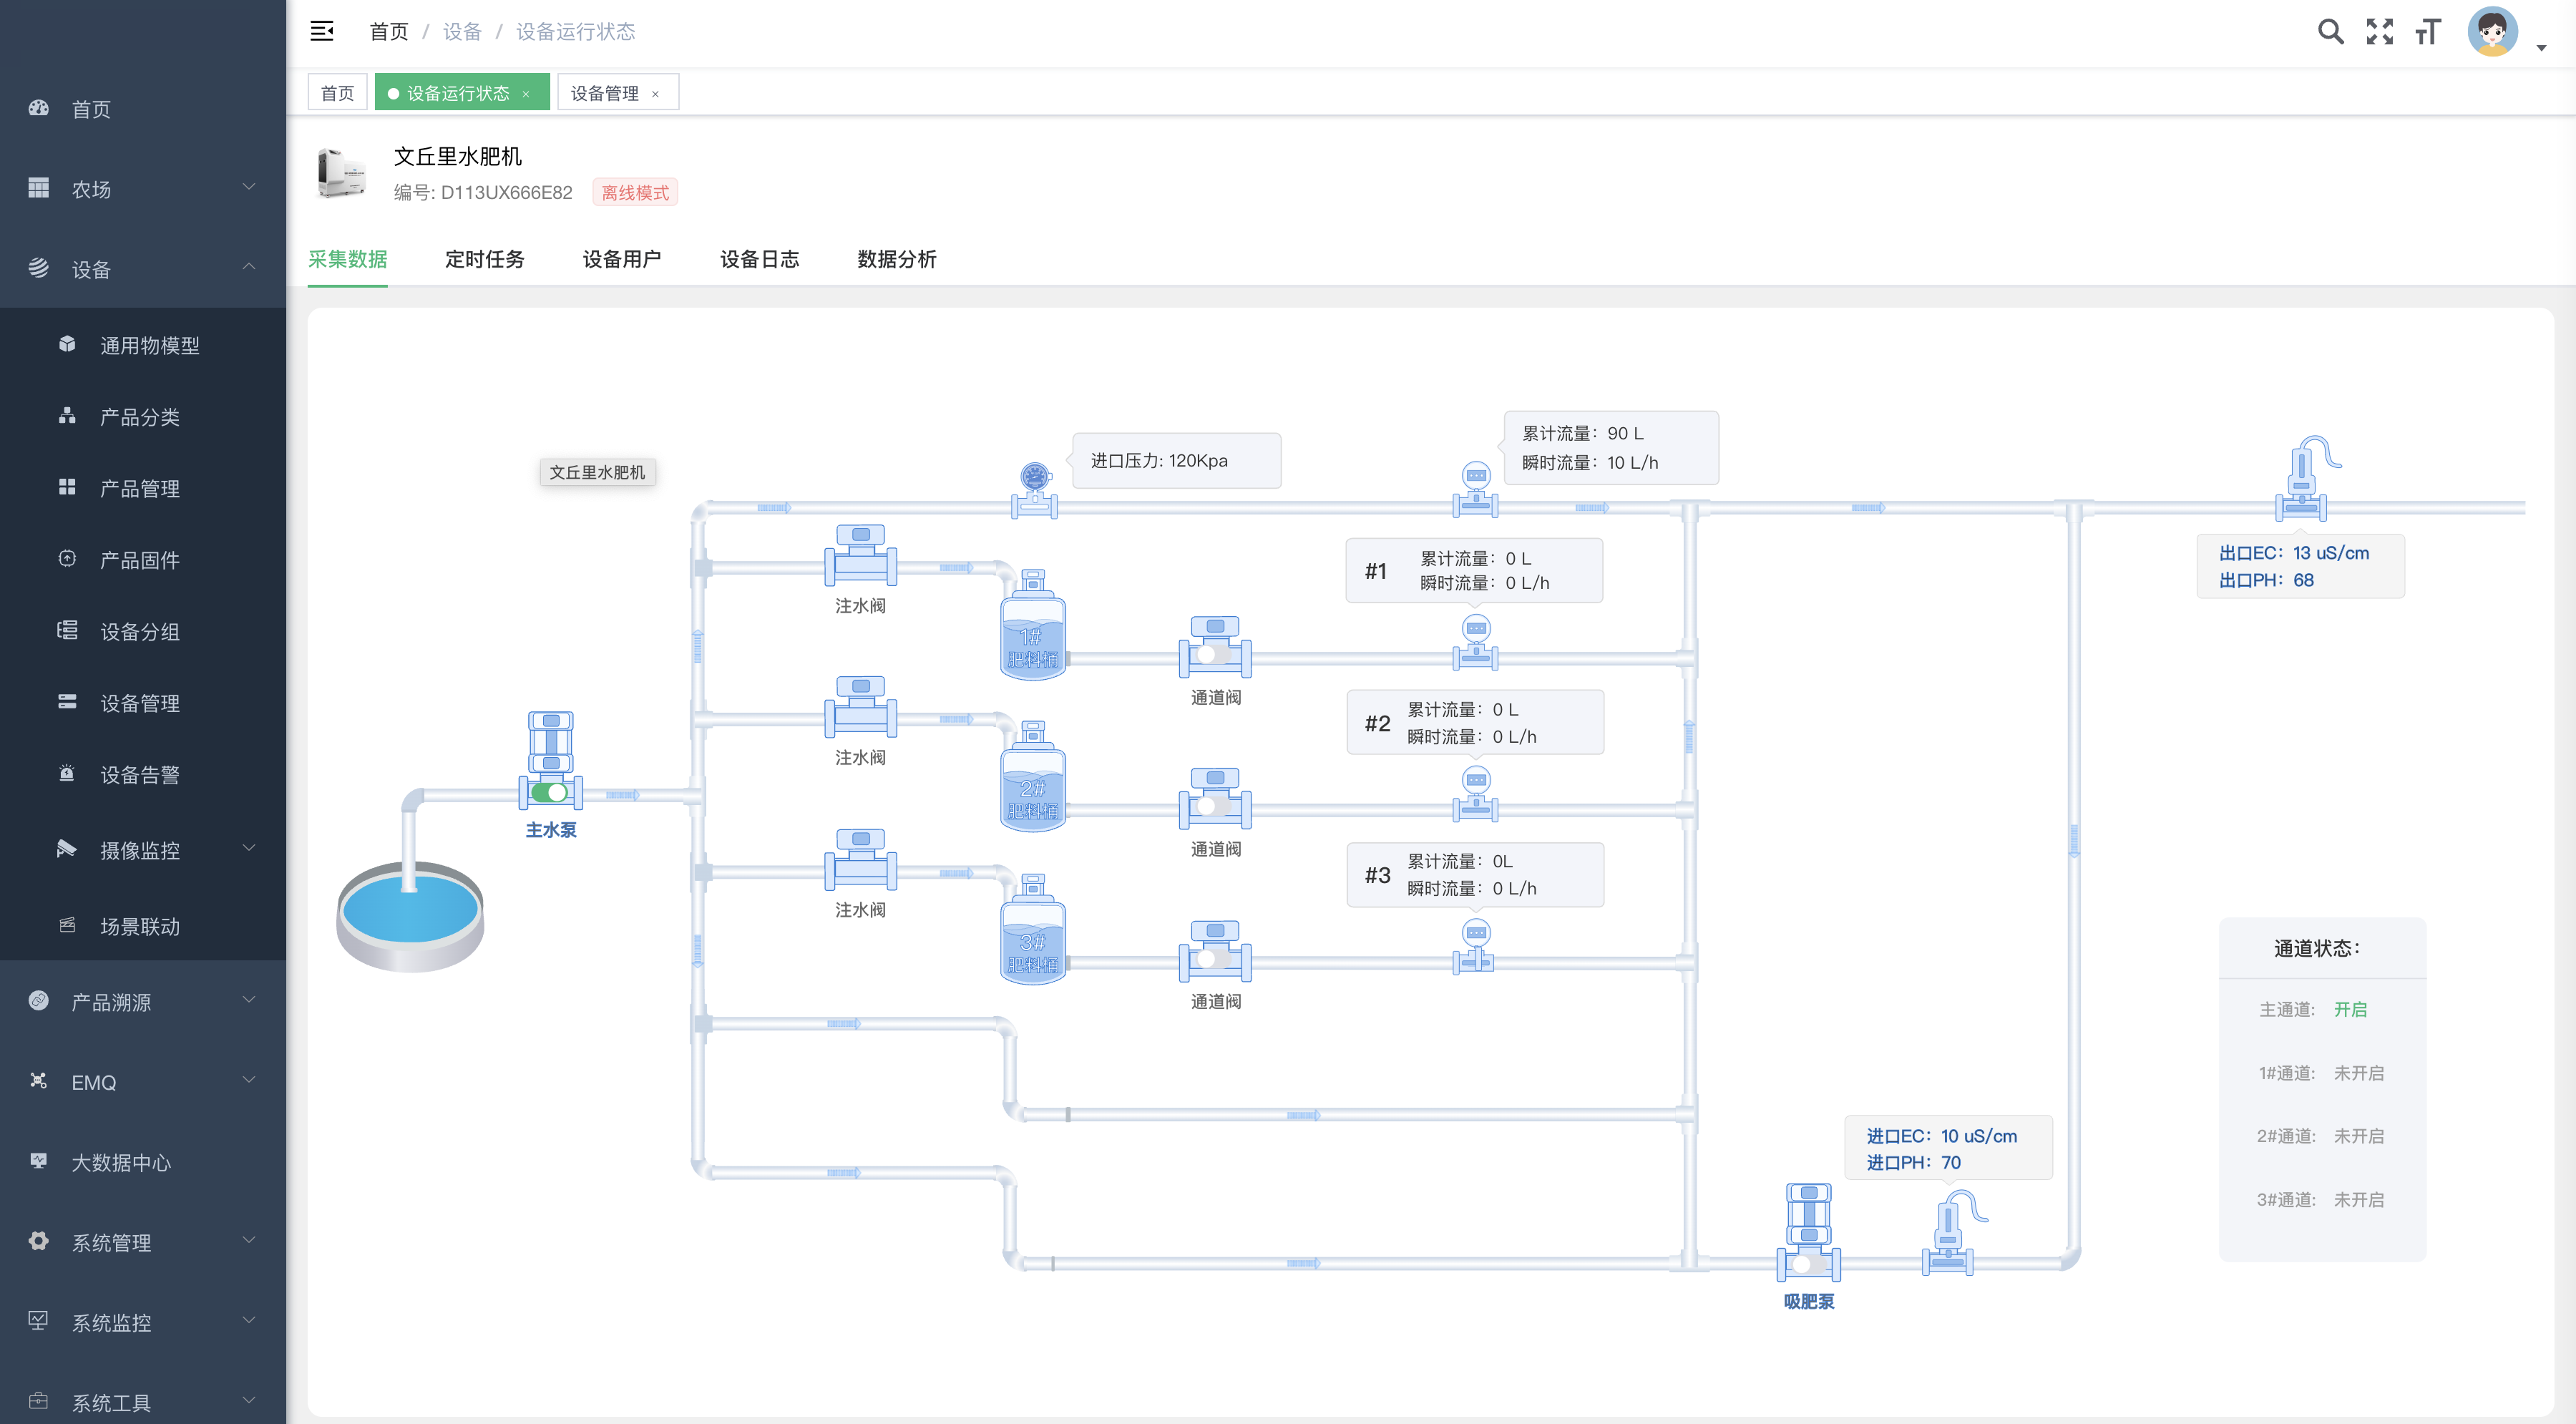Toggle the main water pump switch

coord(549,792)
